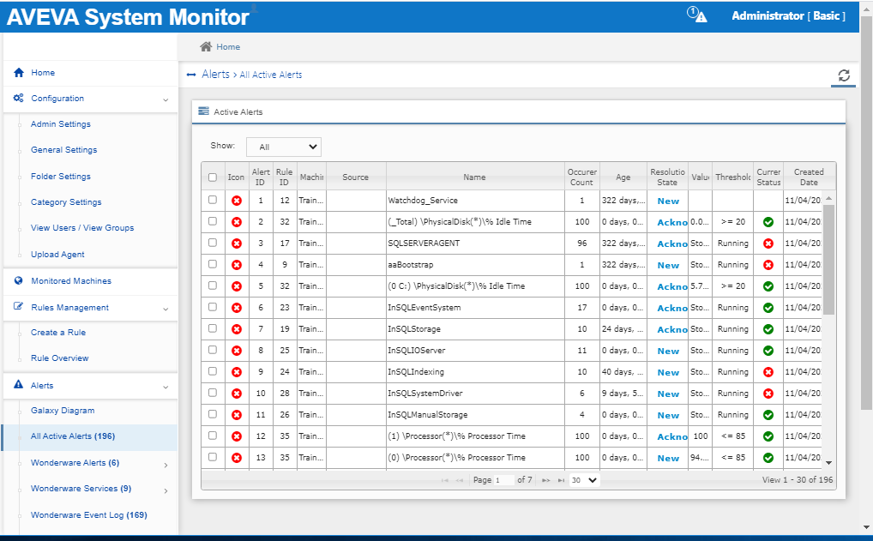Click the Rules Management edit icon
This screenshot has width=873, height=541.
(x=18, y=307)
